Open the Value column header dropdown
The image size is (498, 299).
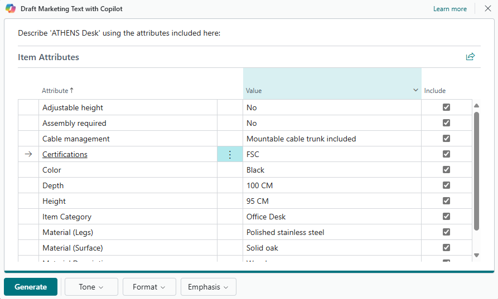(415, 90)
